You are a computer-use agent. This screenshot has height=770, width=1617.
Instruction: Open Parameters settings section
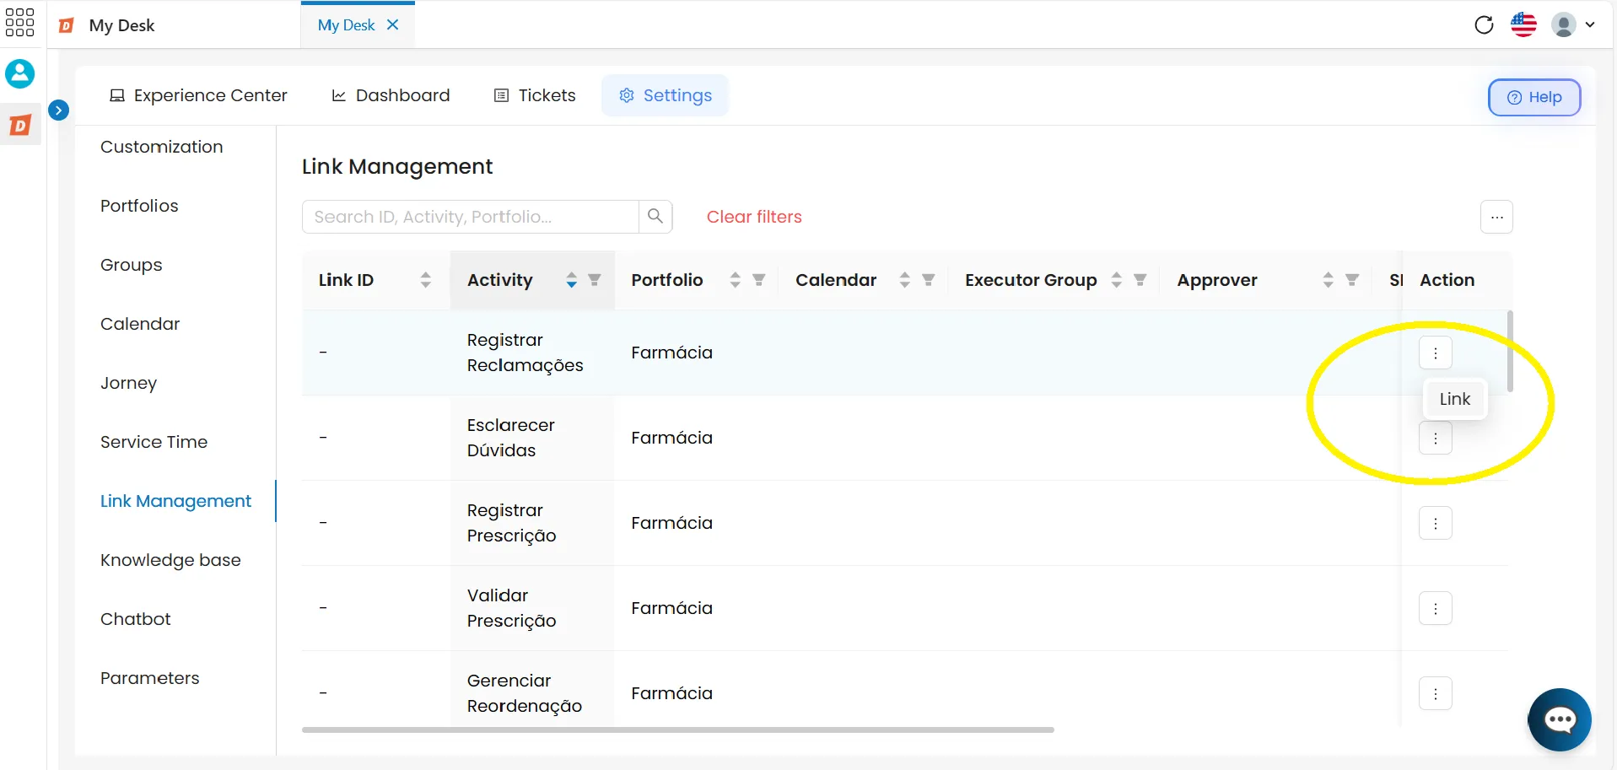tap(150, 678)
